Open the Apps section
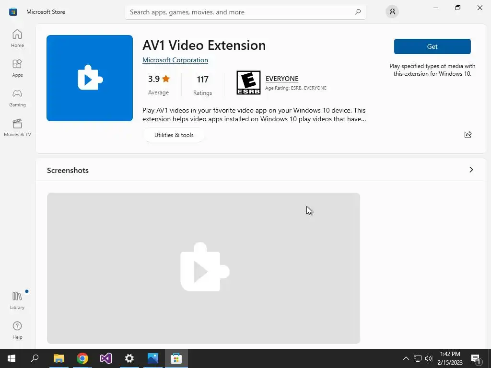491x368 pixels. tap(17, 68)
